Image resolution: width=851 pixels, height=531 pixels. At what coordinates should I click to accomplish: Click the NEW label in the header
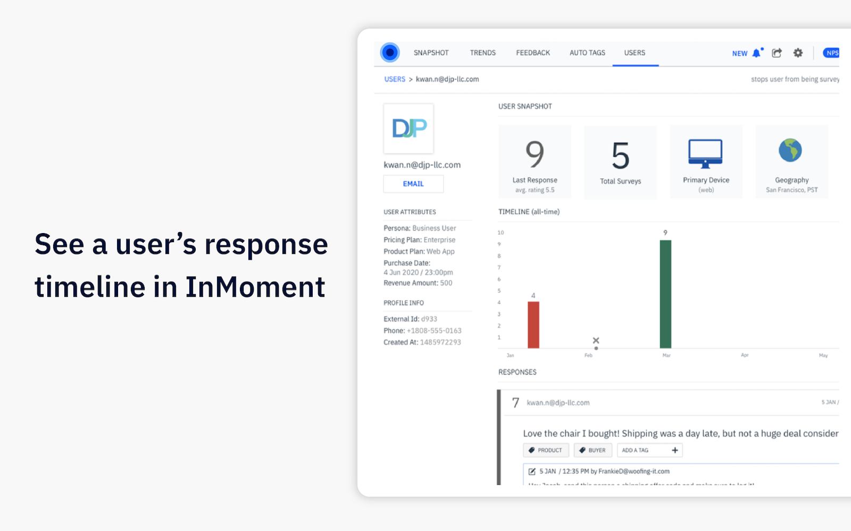740,53
